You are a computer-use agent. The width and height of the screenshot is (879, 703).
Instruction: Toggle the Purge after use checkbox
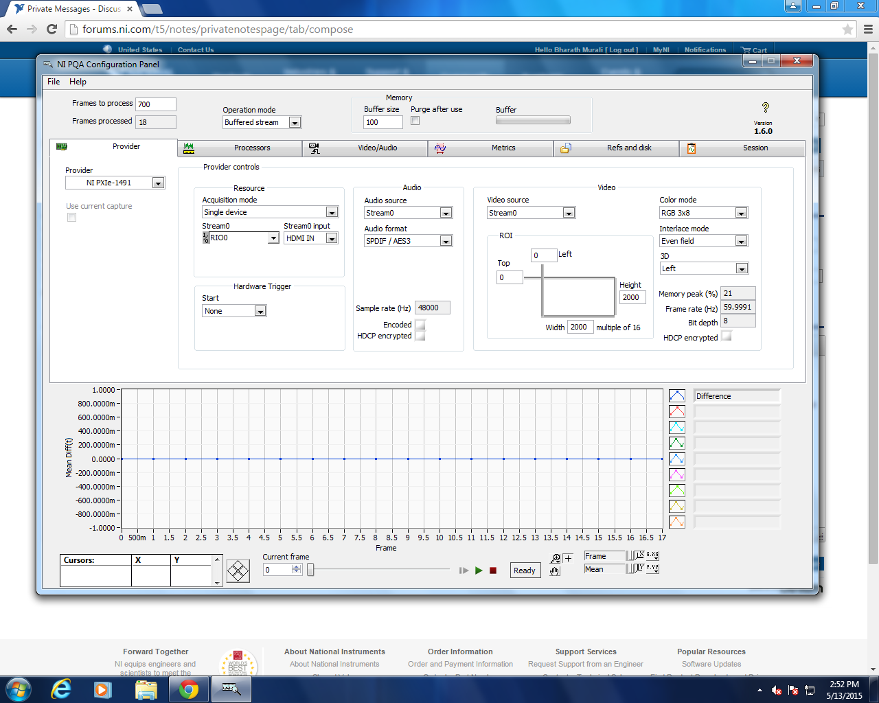[415, 121]
